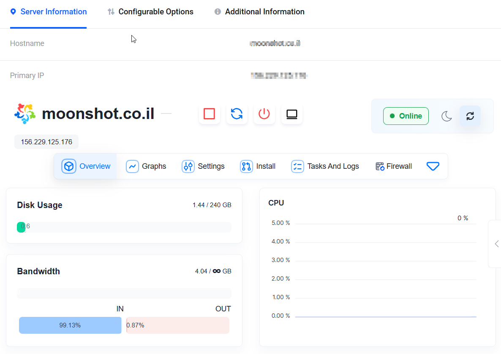Expand the right side panel arrow
Viewport: 501px width, 354px height.
(496, 244)
